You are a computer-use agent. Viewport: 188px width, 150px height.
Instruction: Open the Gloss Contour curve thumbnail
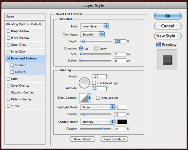(x=84, y=98)
